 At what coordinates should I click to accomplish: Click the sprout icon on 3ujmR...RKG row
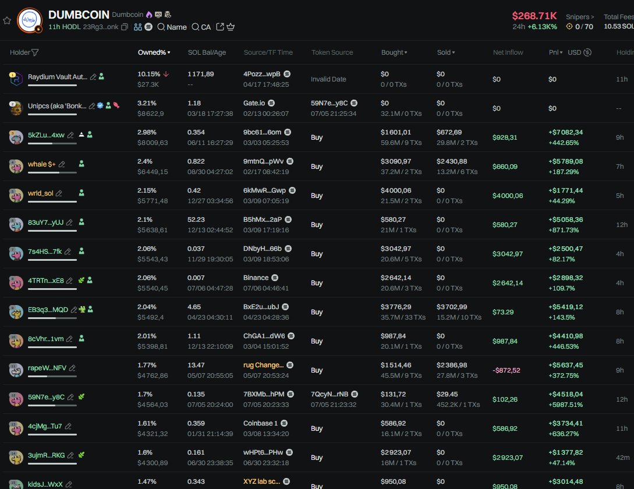pyautogui.click(x=82, y=455)
